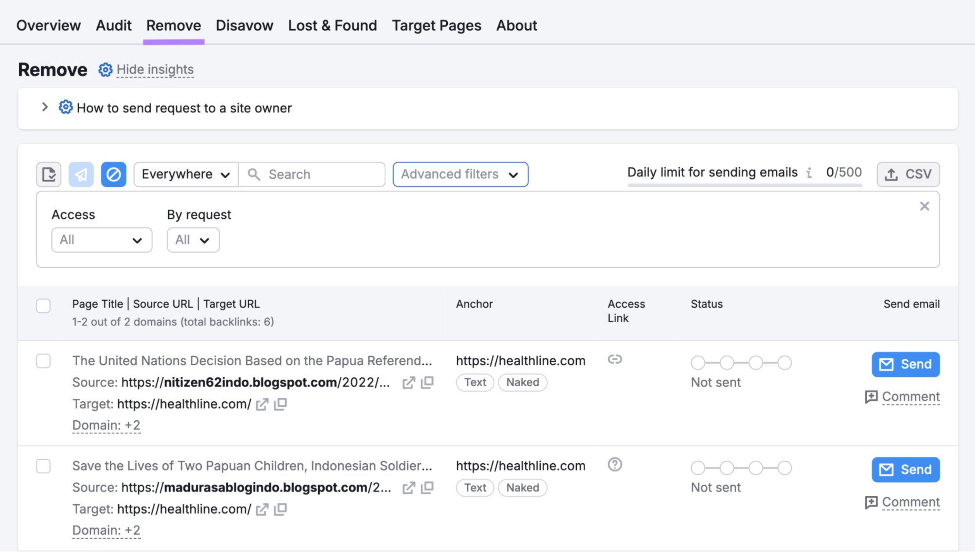Click the Hide insights link
Screen dimensions: 975x552
point(155,69)
